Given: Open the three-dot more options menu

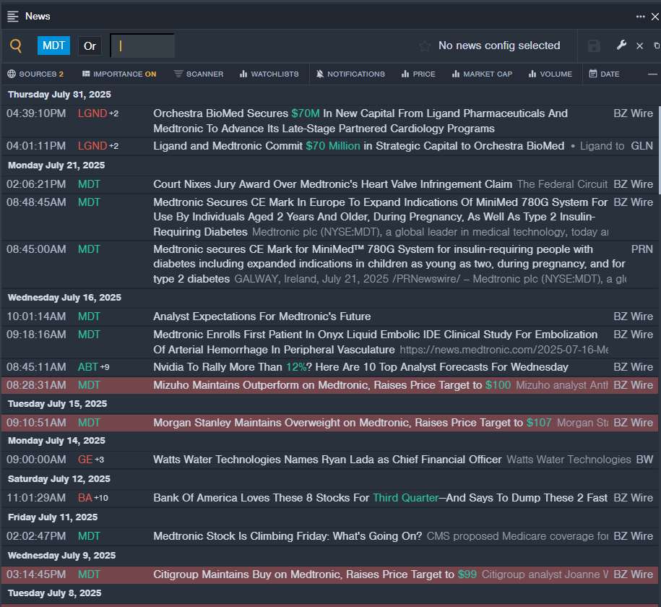Looking at the screenshot, I should pos(640,17).
